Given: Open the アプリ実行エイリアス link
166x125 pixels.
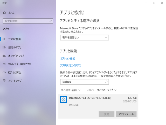Looking at the screenshot, I should click(x=70, y=65).
